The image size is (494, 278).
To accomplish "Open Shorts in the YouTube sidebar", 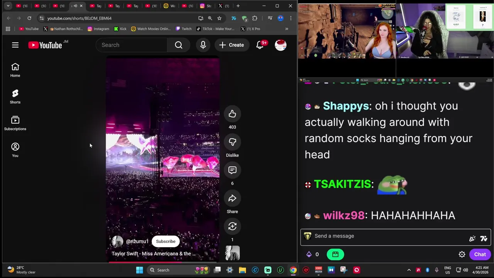I will click(15, 97).
